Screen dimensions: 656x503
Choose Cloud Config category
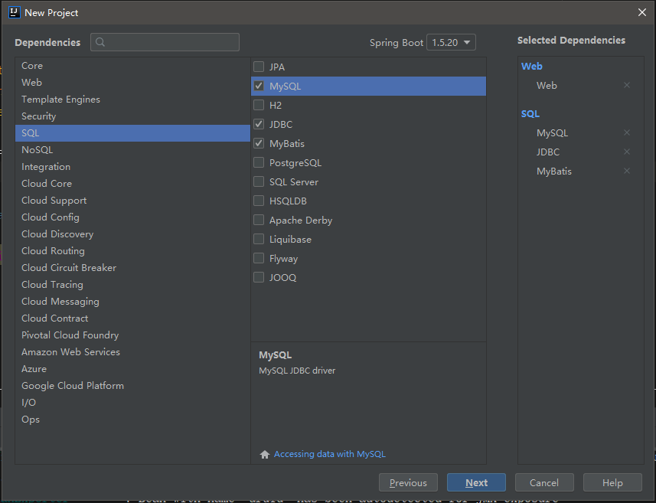[132, 217]
